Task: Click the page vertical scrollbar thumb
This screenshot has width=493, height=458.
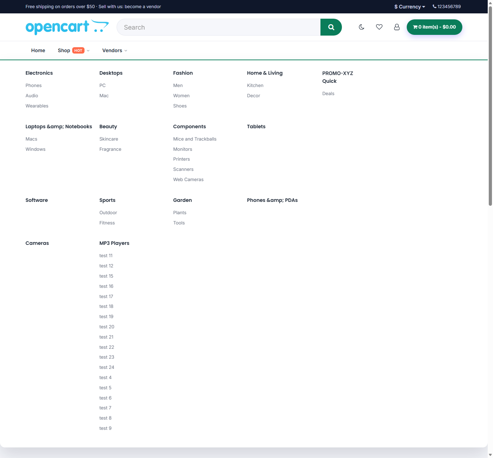Action: click(x=490, y=106)
